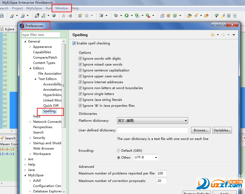Click the green Run button in toolbar

pyautogui.click(x=127, y=16)
